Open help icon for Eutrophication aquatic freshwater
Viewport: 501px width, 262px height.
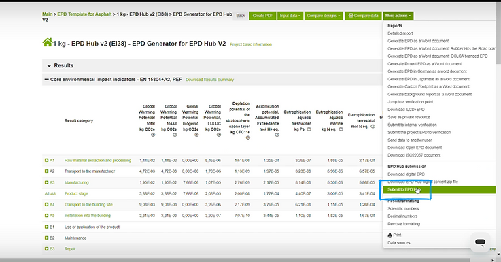pos(309,129)
